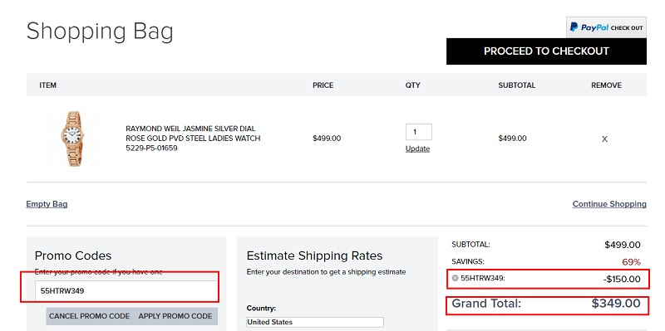Click the SUBTOTAL column header
Image resolution: width=665 pixels, height=331 pixels.
pos(516,85)
